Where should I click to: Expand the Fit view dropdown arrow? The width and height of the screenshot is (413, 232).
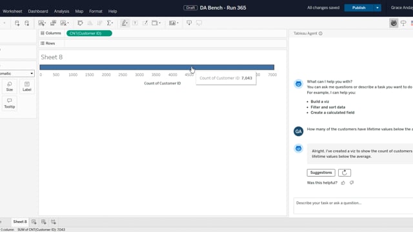[159, 23]
